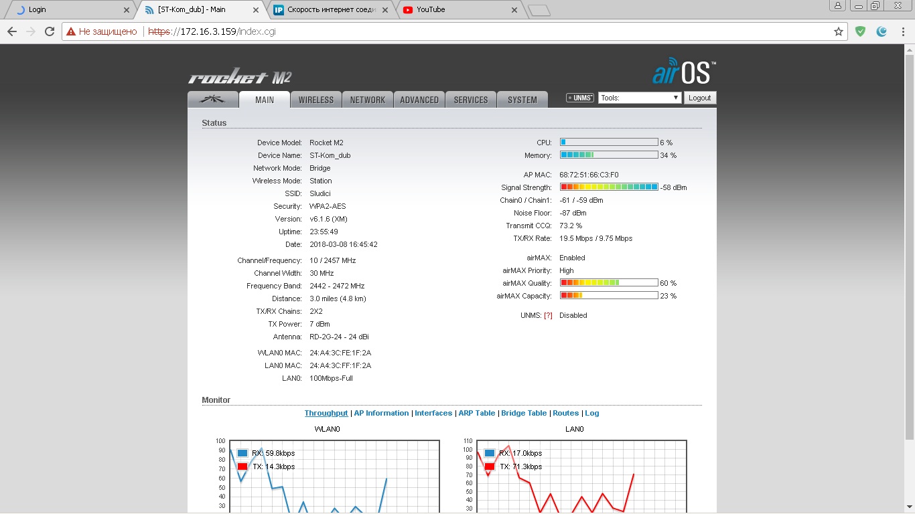
Task: Select firmware version v6.1.6 (XM)
Action: point(328,219)
